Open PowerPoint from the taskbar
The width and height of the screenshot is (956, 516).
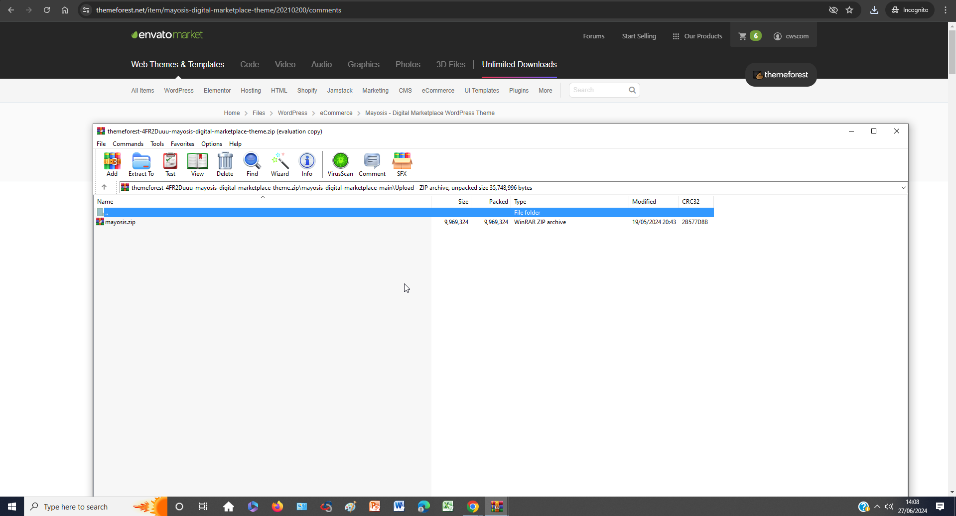pyautogui.click(x=375, y=507)
